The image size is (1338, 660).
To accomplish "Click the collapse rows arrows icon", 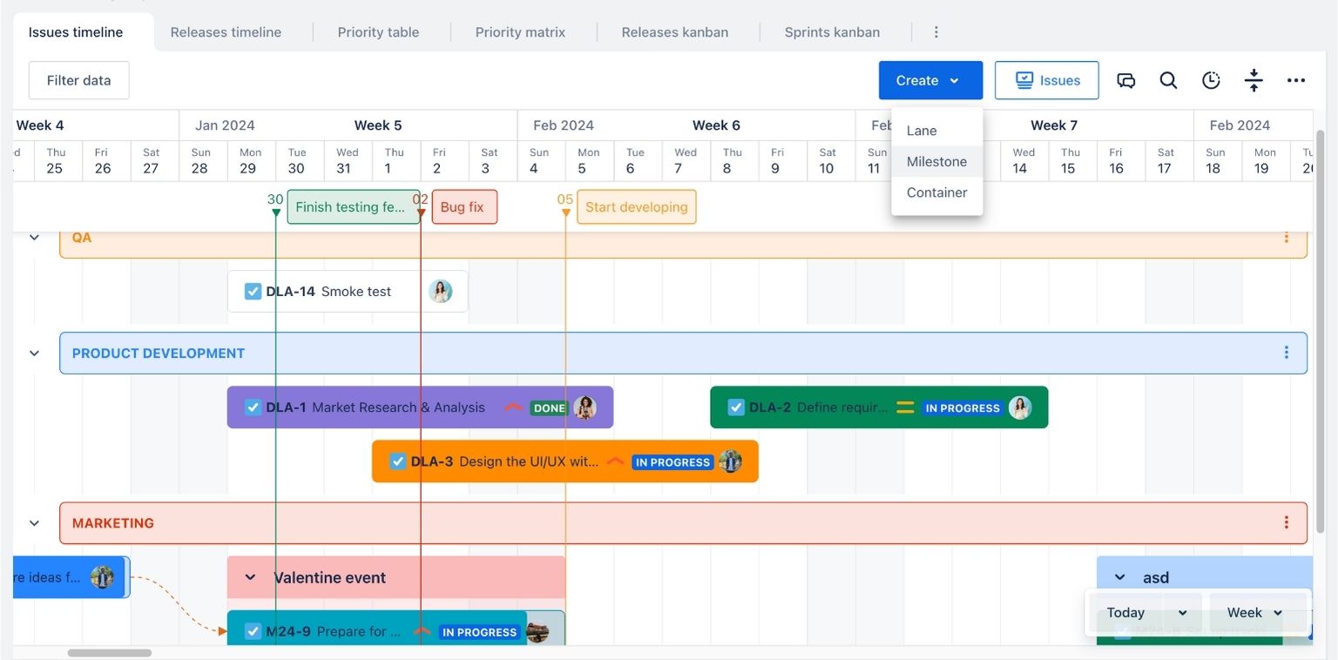I will click(x=1254, y=80).
